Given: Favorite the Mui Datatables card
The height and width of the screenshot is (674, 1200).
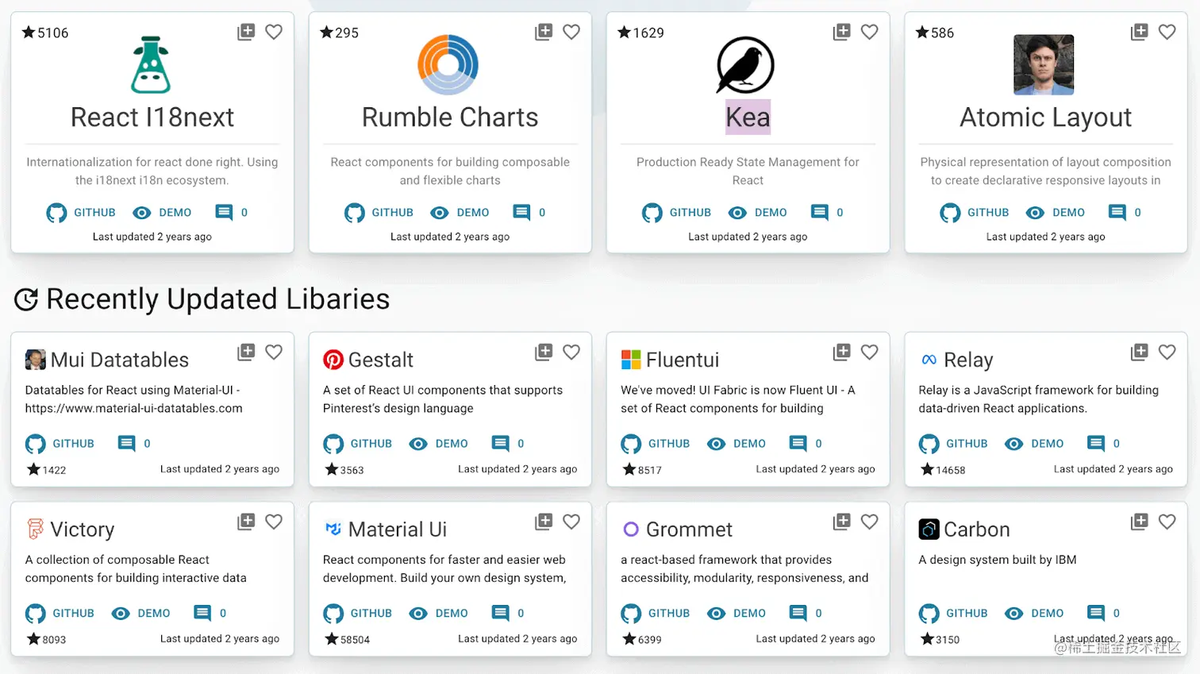Looking at the screenshot, I should click(x=274, y=352).
